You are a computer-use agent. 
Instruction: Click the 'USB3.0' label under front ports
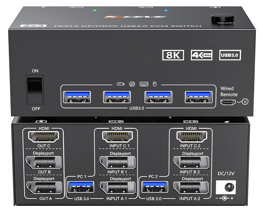[137, 108]
